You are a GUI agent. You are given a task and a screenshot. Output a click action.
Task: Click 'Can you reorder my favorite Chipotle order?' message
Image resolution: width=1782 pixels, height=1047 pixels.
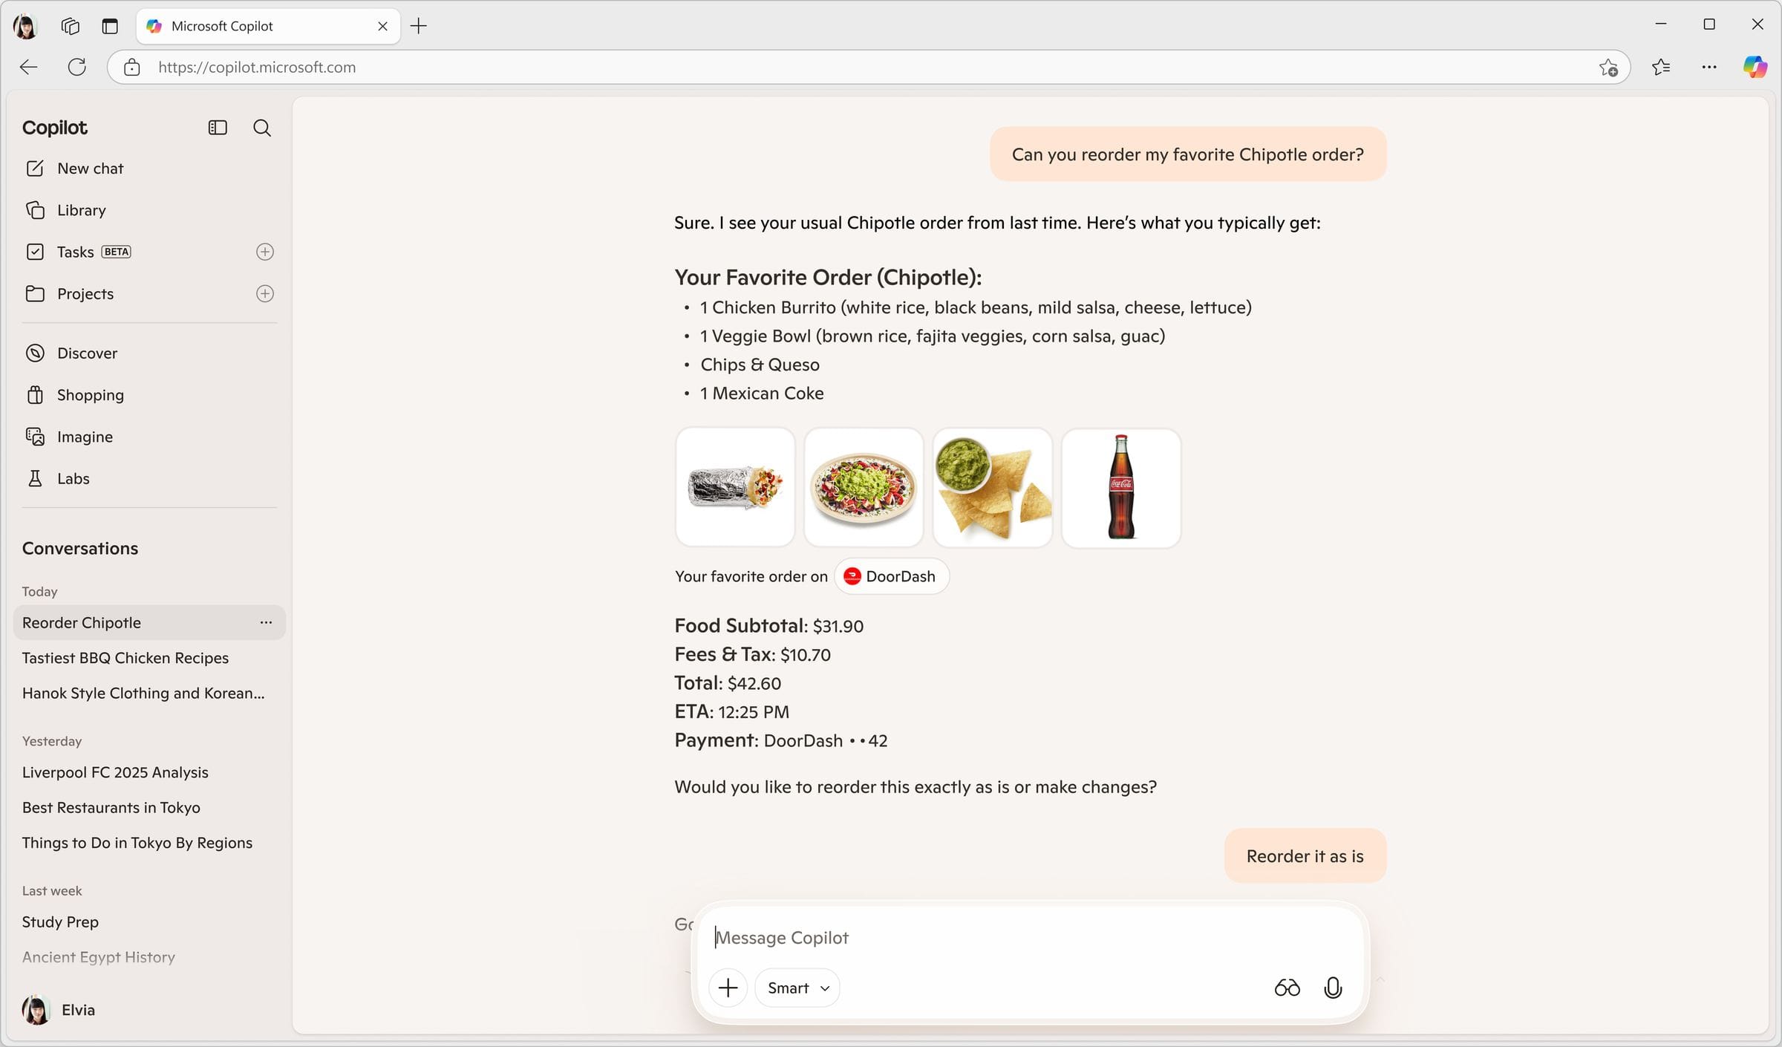(x=1188, y=154)
